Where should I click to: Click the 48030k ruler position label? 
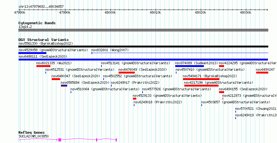click(246, 13)
